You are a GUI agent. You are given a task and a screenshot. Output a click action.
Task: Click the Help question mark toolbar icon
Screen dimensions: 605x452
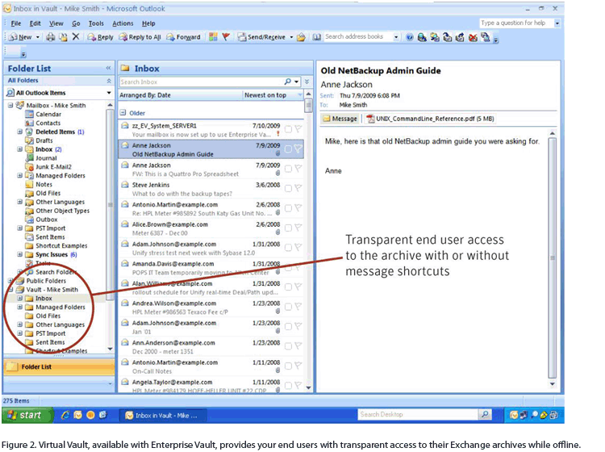410,37
